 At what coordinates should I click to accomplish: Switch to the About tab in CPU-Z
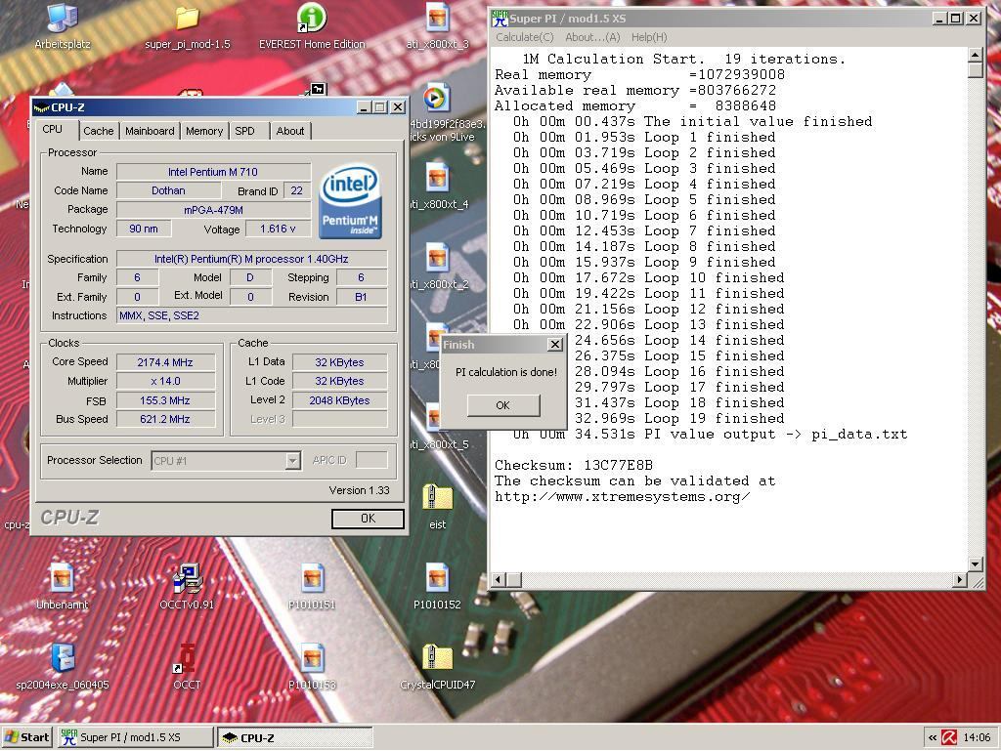click(289, 131)
